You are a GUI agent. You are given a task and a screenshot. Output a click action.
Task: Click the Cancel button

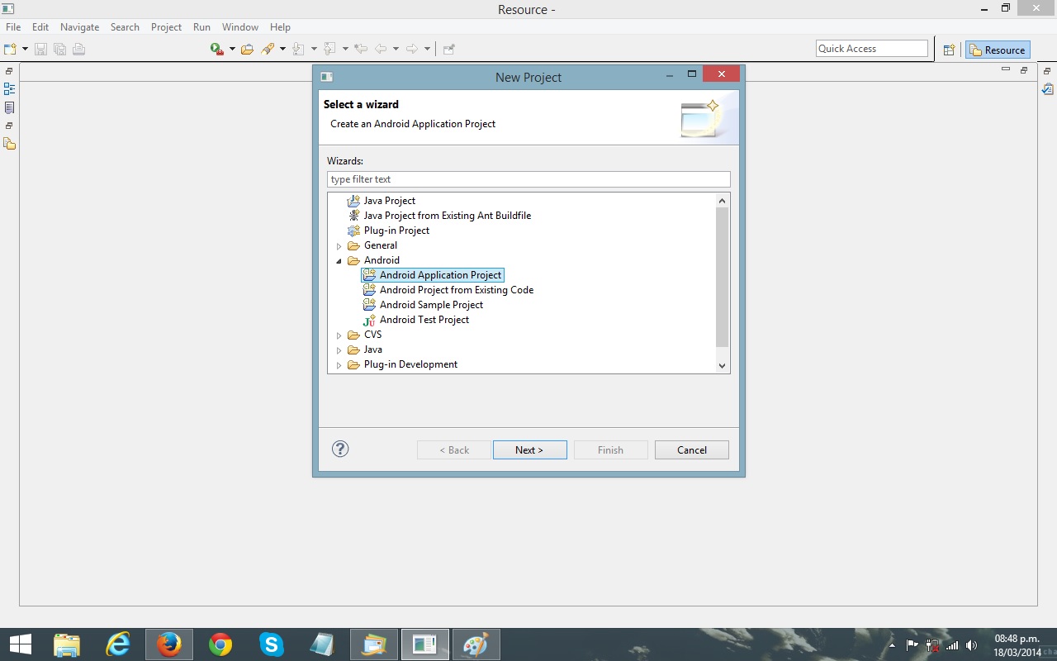pos(692,450)
